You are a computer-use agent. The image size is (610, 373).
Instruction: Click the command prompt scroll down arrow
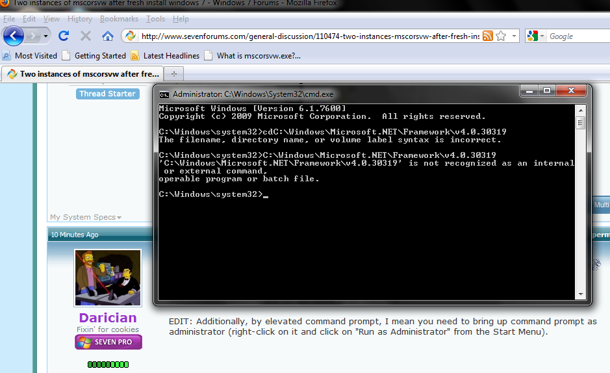(580, 294)
